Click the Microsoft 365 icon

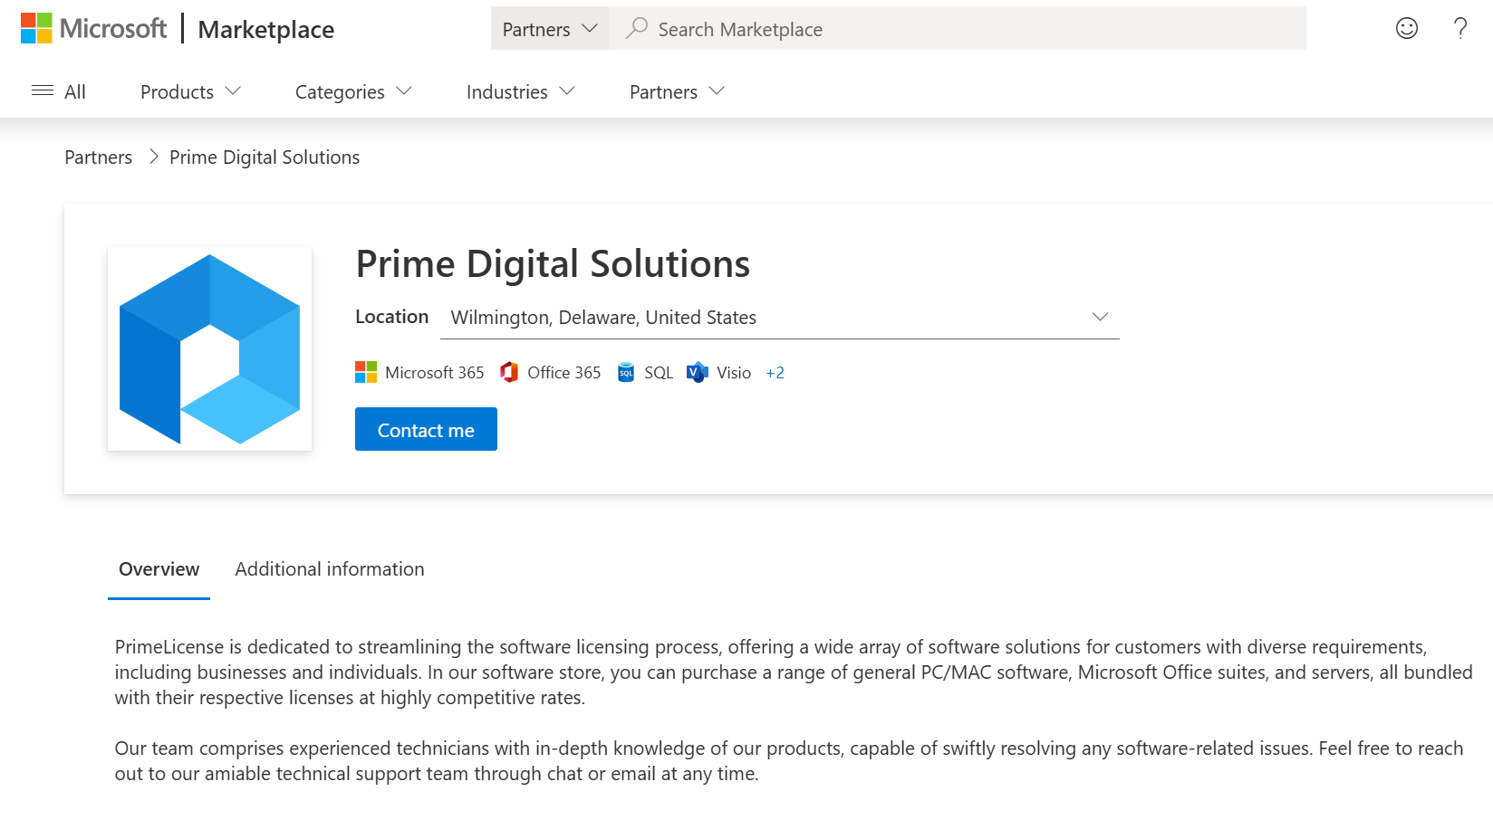(x=366, y=372)
